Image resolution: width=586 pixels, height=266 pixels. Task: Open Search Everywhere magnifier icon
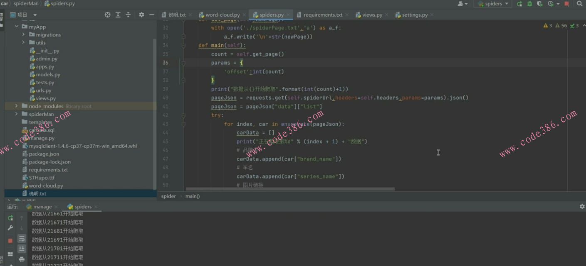pyautogui.click(x=580, y=4)
